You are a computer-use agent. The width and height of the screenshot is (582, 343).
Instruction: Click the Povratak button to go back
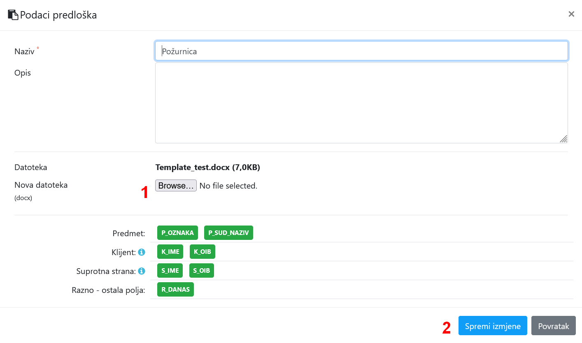[553, 326]
